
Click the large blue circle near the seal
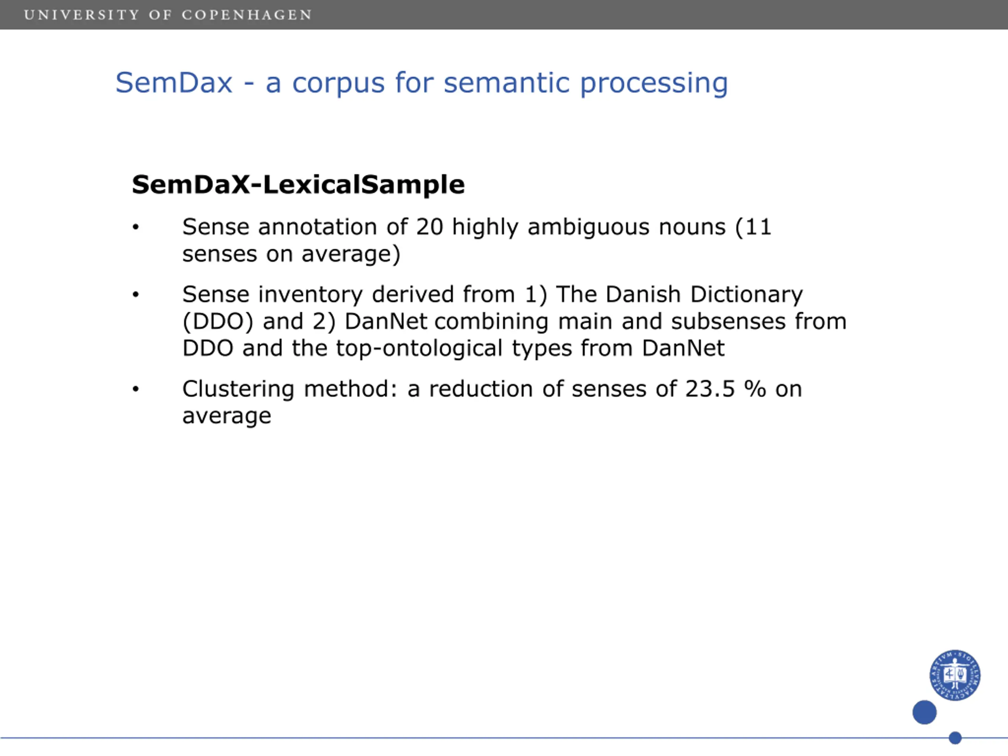(924, 712)
